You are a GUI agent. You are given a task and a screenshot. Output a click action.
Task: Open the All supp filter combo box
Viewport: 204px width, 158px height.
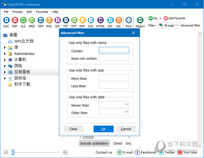168,25
